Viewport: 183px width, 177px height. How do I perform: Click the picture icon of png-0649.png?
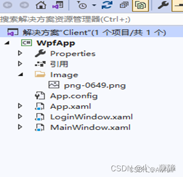[54, 85]
